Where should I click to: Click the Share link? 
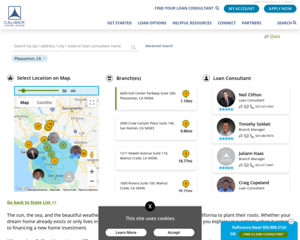click(x=275, y=36)
